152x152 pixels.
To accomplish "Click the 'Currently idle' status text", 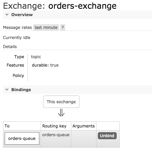I will [16, 38].
